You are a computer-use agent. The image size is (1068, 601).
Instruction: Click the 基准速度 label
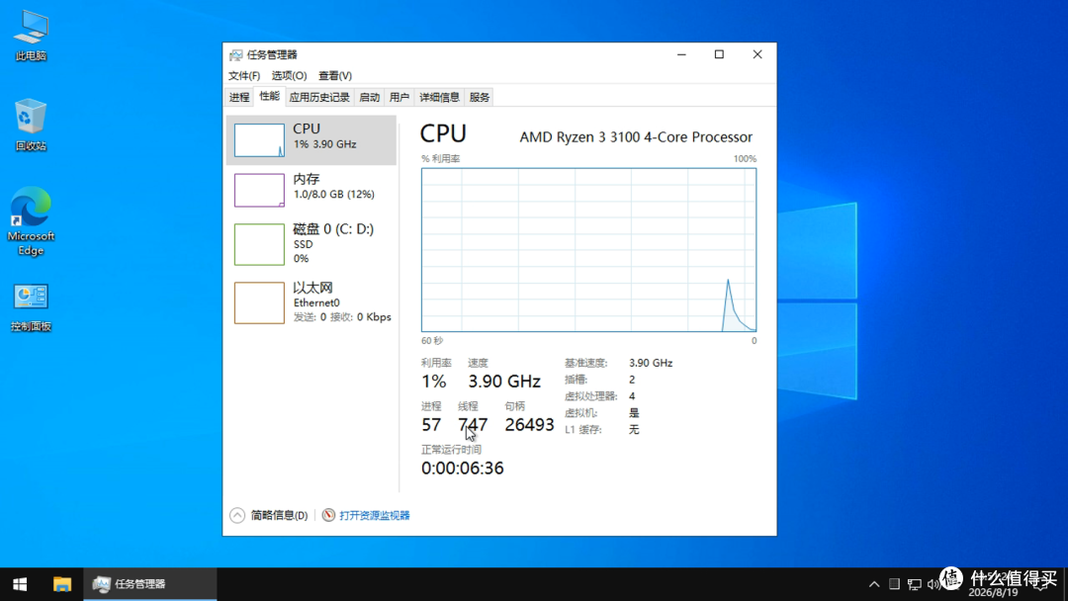[x=585, y=363]
